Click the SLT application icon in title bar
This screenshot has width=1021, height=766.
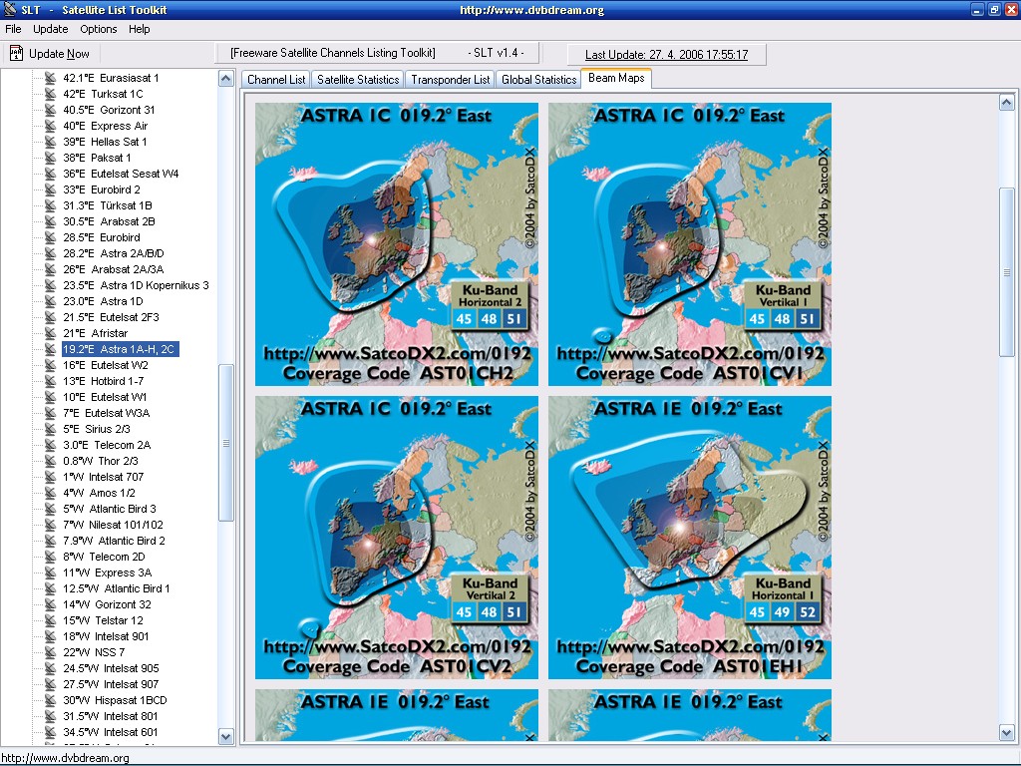[x=9, y=9]
